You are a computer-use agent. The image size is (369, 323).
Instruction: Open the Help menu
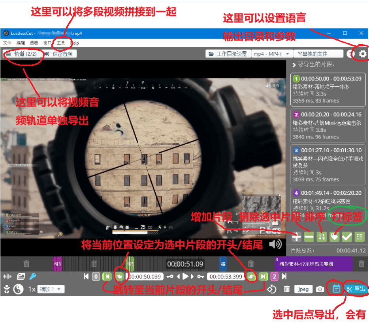tap(75, 43)
